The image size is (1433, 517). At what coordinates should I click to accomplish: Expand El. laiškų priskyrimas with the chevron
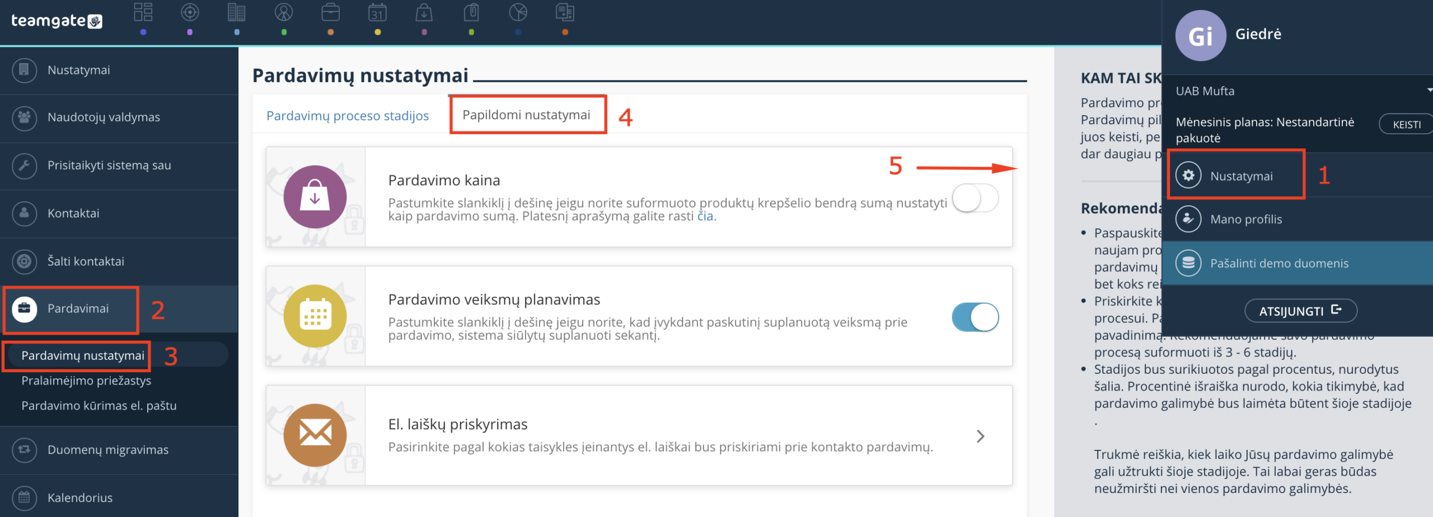point(981,436)
